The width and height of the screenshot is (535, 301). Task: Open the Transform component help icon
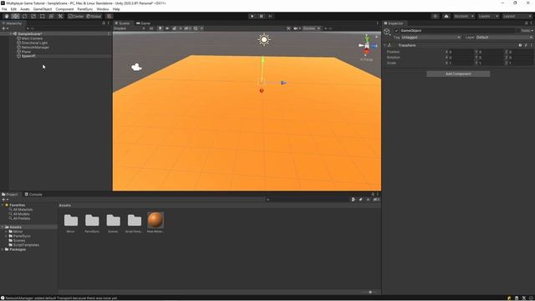coord(520,45)
